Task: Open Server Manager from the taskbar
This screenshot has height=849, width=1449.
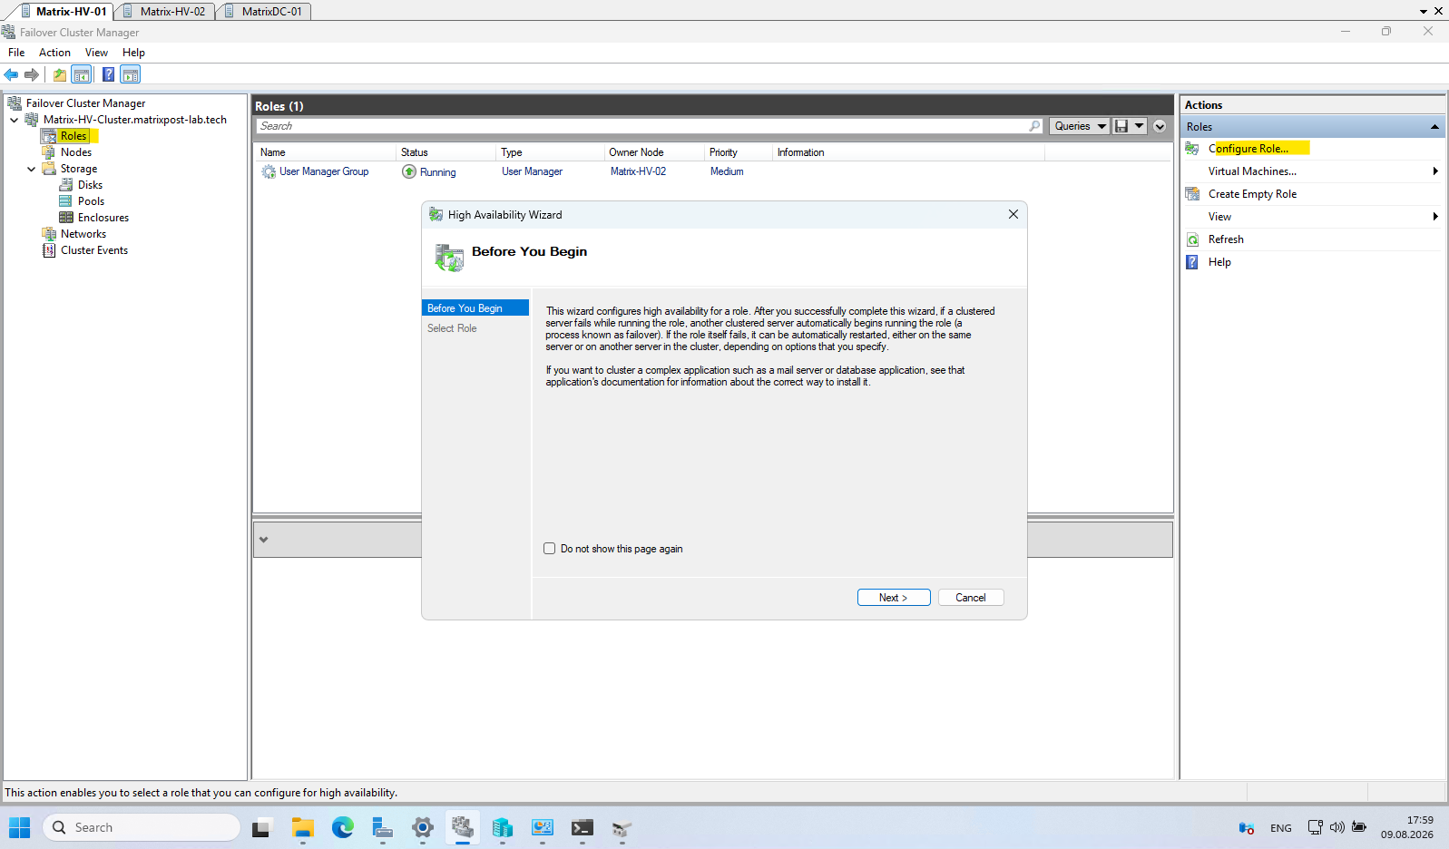Action: 383,827
